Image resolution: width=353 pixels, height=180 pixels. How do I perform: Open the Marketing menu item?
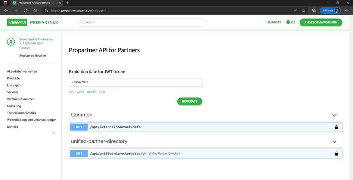pos(14,106)
